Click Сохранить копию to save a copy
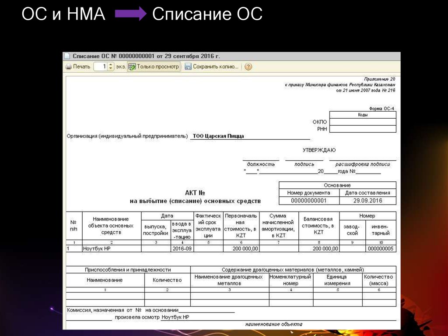This screenshot has width=448, height=336. coord(211,67)
